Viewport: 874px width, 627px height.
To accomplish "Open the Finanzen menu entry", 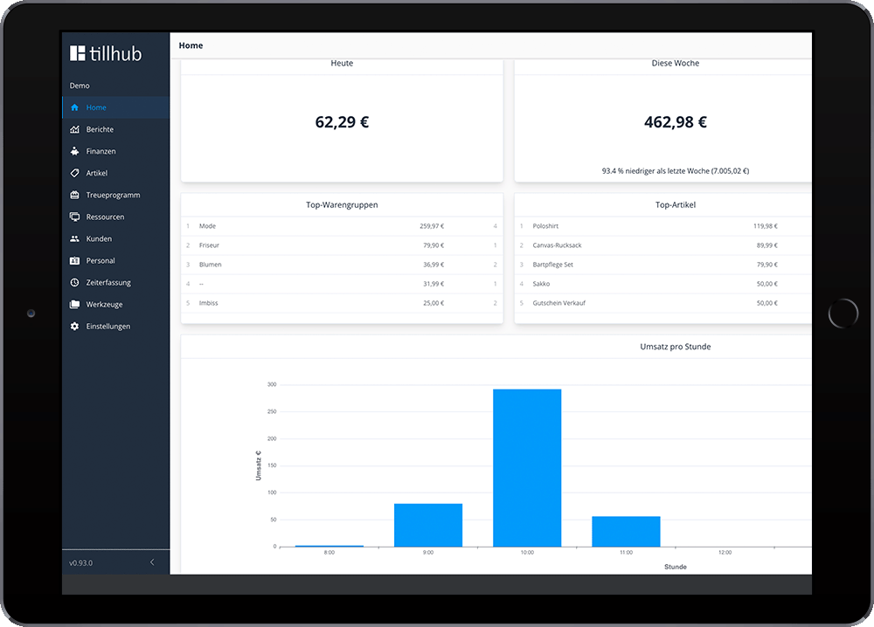I will (x=116, y=151).
